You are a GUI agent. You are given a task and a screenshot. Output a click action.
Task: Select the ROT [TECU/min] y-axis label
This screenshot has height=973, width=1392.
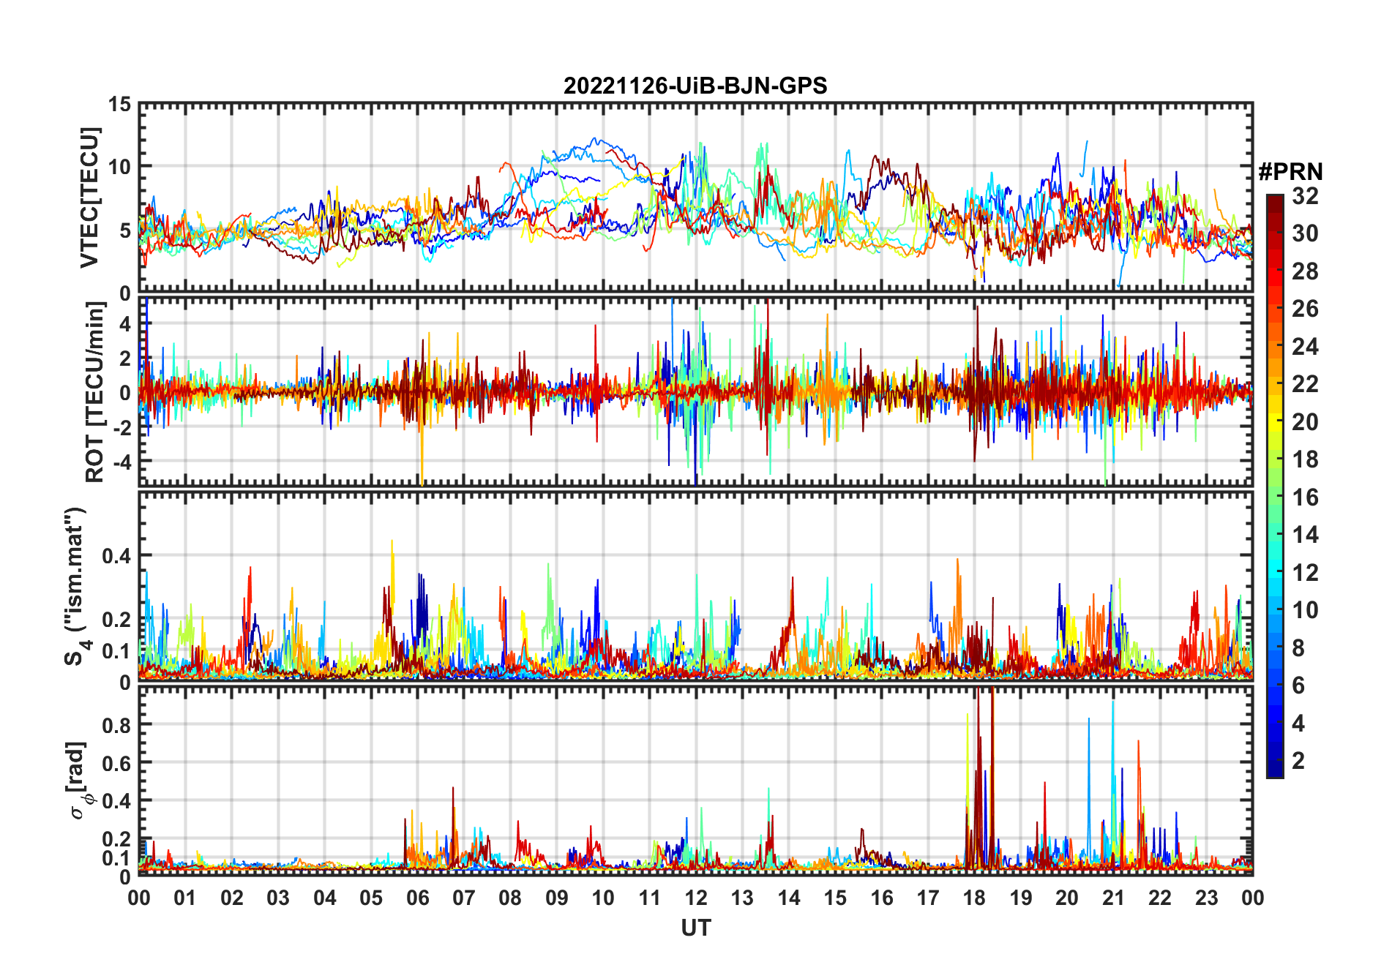94,392
